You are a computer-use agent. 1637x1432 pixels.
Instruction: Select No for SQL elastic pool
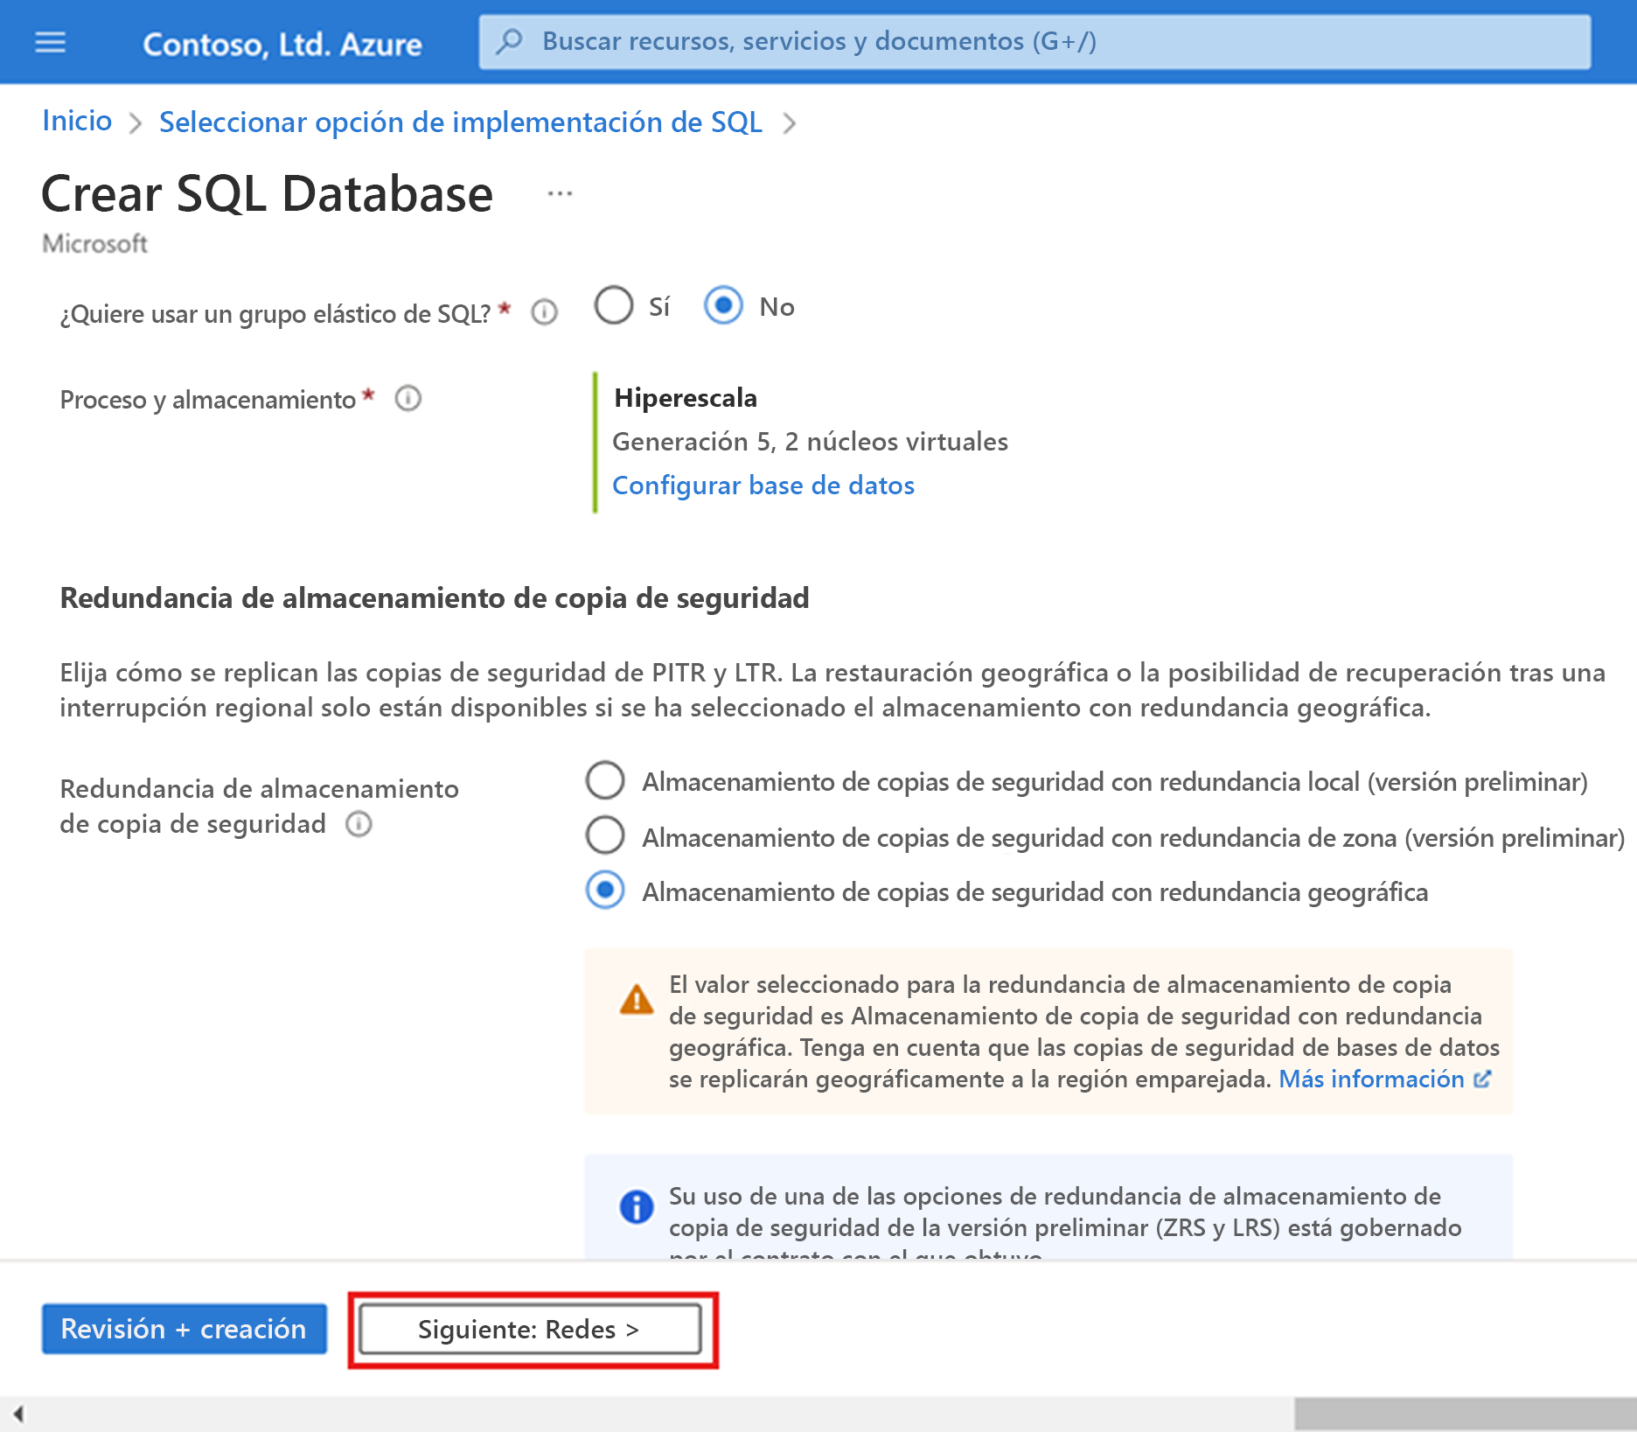click(x=724, y=306)
